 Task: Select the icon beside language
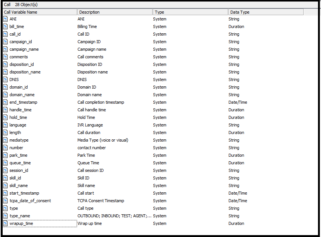pos(5,125)
